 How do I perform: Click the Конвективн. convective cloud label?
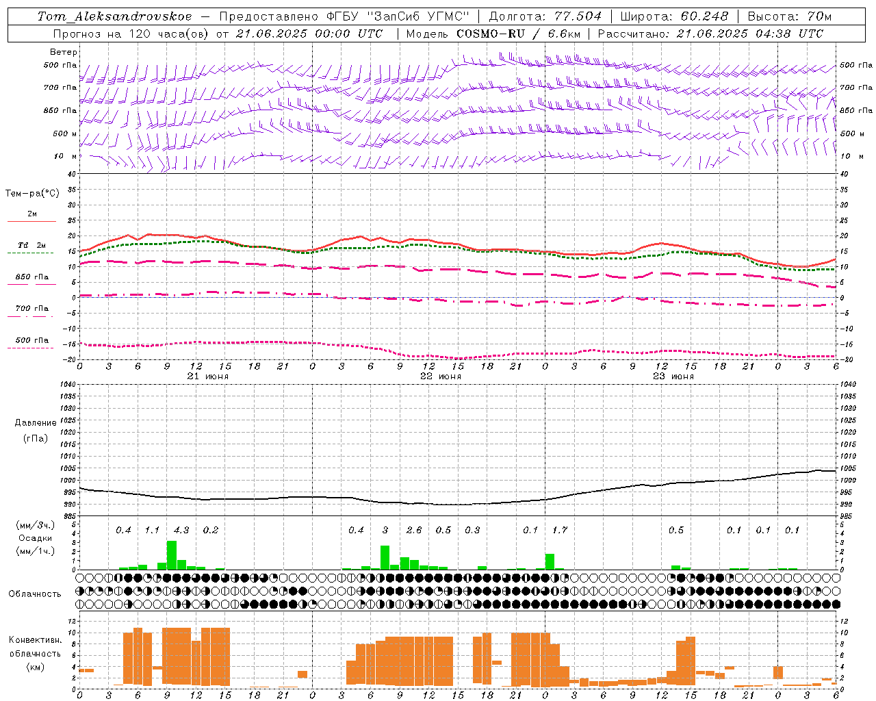pos(36,640)
